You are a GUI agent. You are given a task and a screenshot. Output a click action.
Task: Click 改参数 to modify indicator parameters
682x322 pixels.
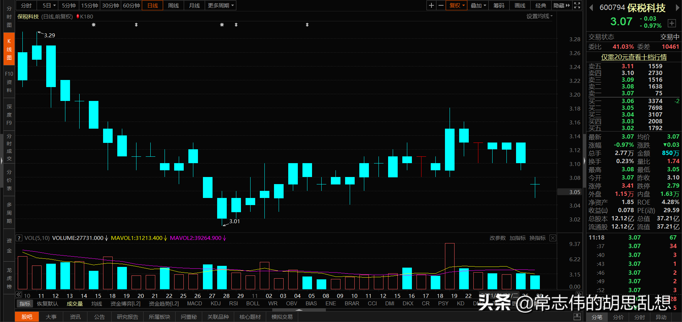[498, 238]
